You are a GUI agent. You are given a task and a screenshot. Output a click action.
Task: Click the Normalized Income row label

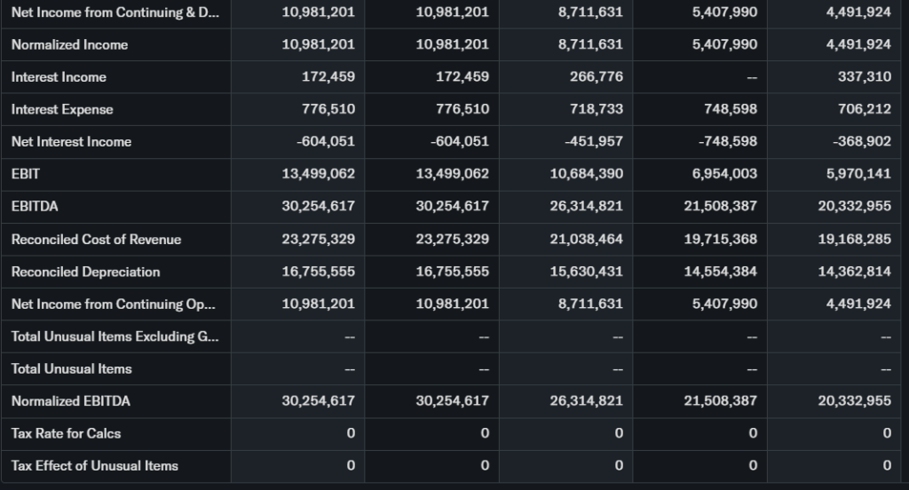[x=69, y=44]
